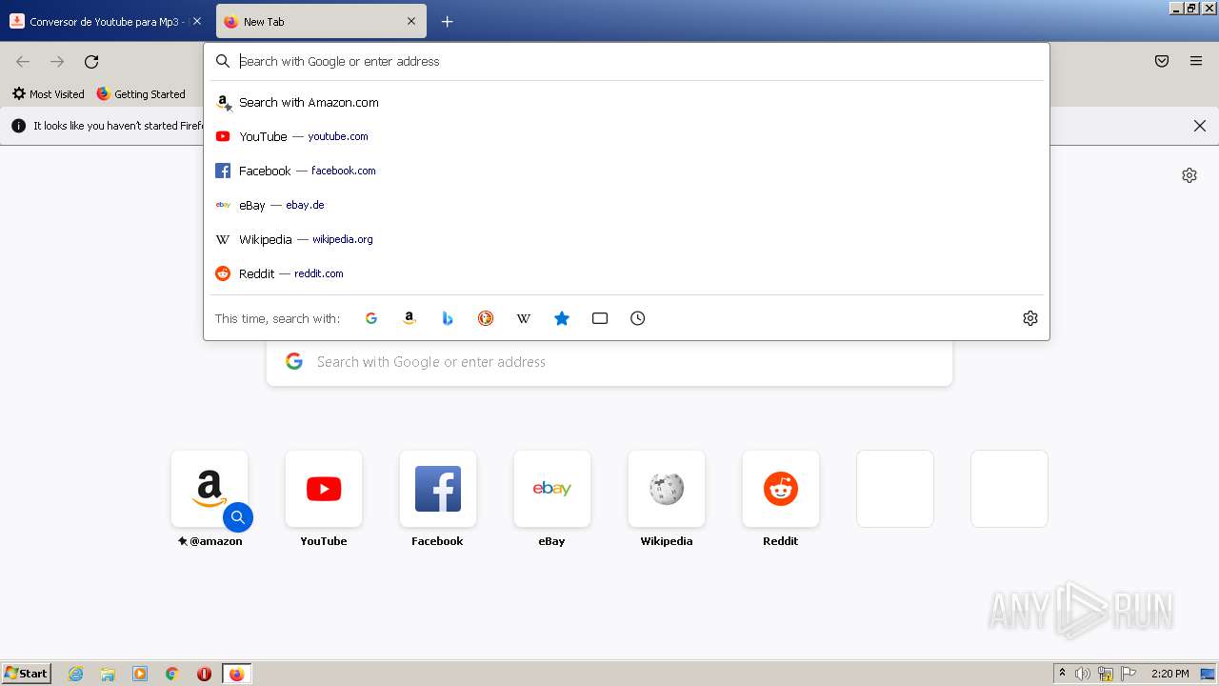This screenshot has width=1219, height=686.
Task: Open new tab personalize gear icon
Action: click(1189, 175)
